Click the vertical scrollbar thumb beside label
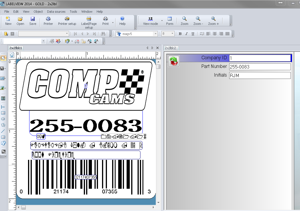300x211 pixels. [x=158, y=66]
